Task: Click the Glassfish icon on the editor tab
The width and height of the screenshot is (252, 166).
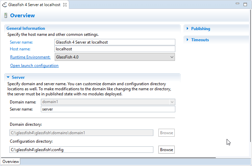Action: click(x=4, y=5)
